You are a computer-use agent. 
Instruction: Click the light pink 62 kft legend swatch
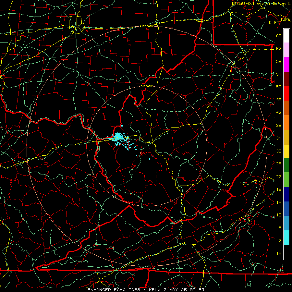click(286, 50)
